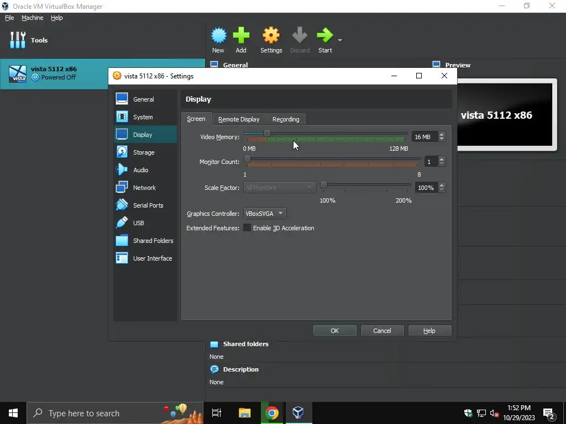
Task: Confirm settings with OK button
Action: coord(334,331)
